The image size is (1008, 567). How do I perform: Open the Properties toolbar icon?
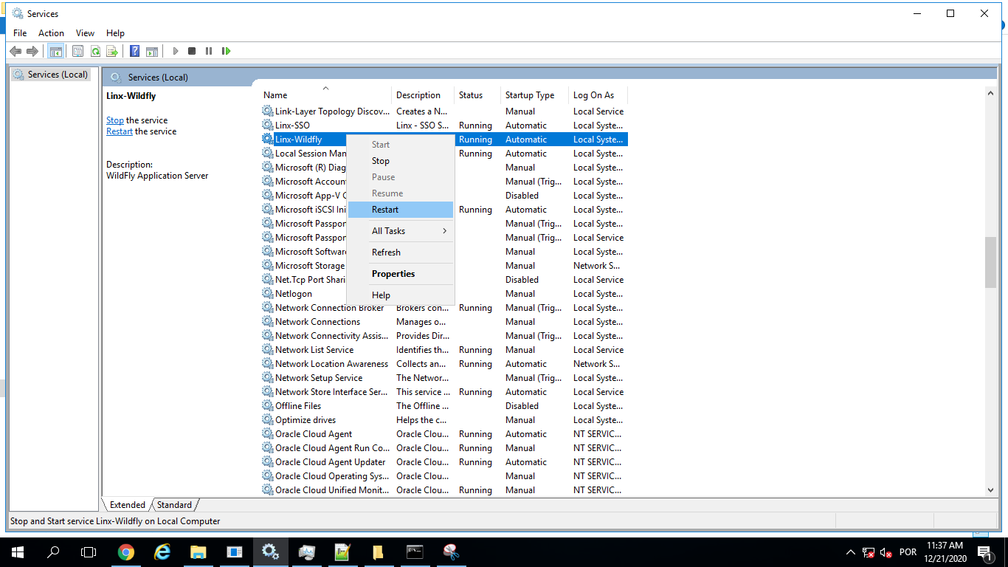coord(77,51)
